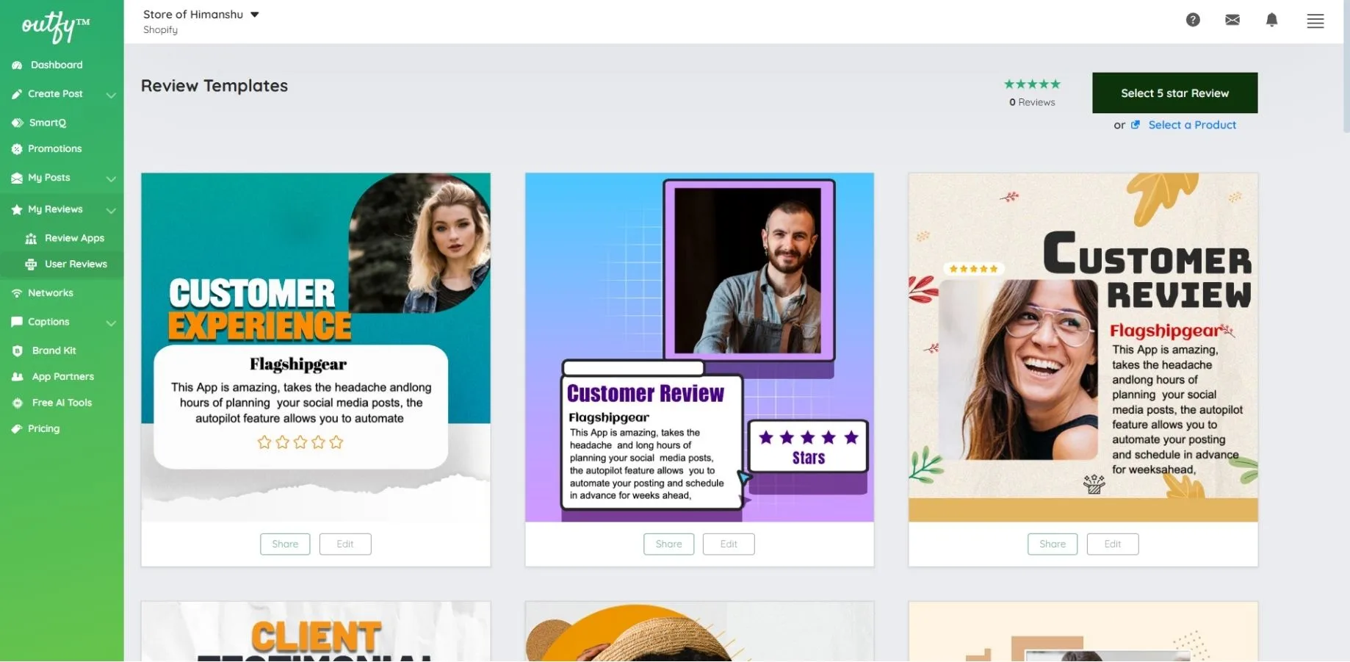Image resolution: width=1350 pixels, height=662 pixels.
Task: Go to Review Apps menu item
Action: (x=73, y=238)
